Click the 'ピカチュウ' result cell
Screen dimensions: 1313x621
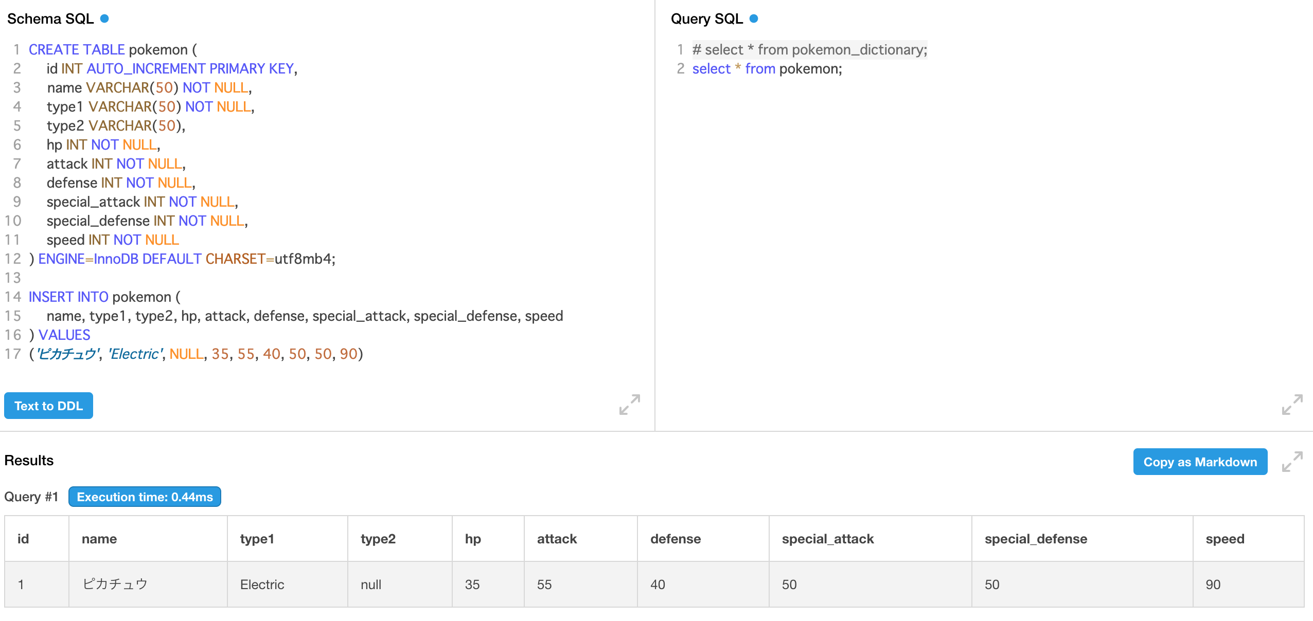tap(148, 585)
